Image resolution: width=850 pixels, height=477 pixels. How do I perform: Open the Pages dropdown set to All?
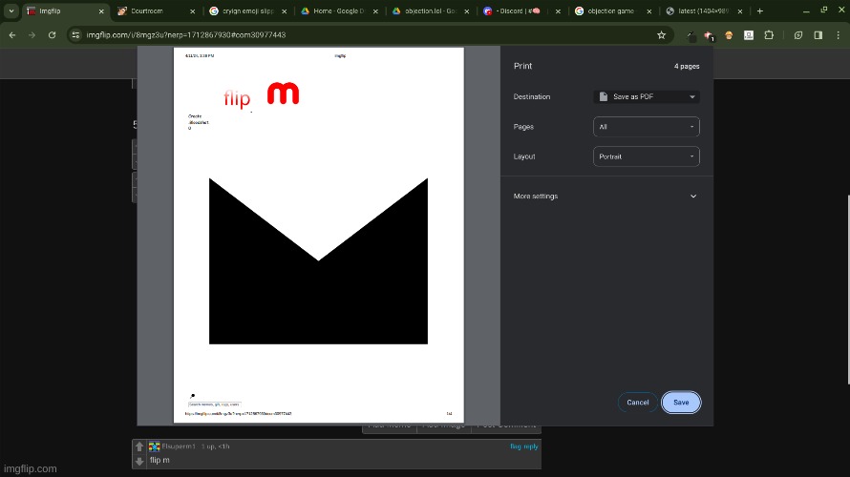coord(647,127)
